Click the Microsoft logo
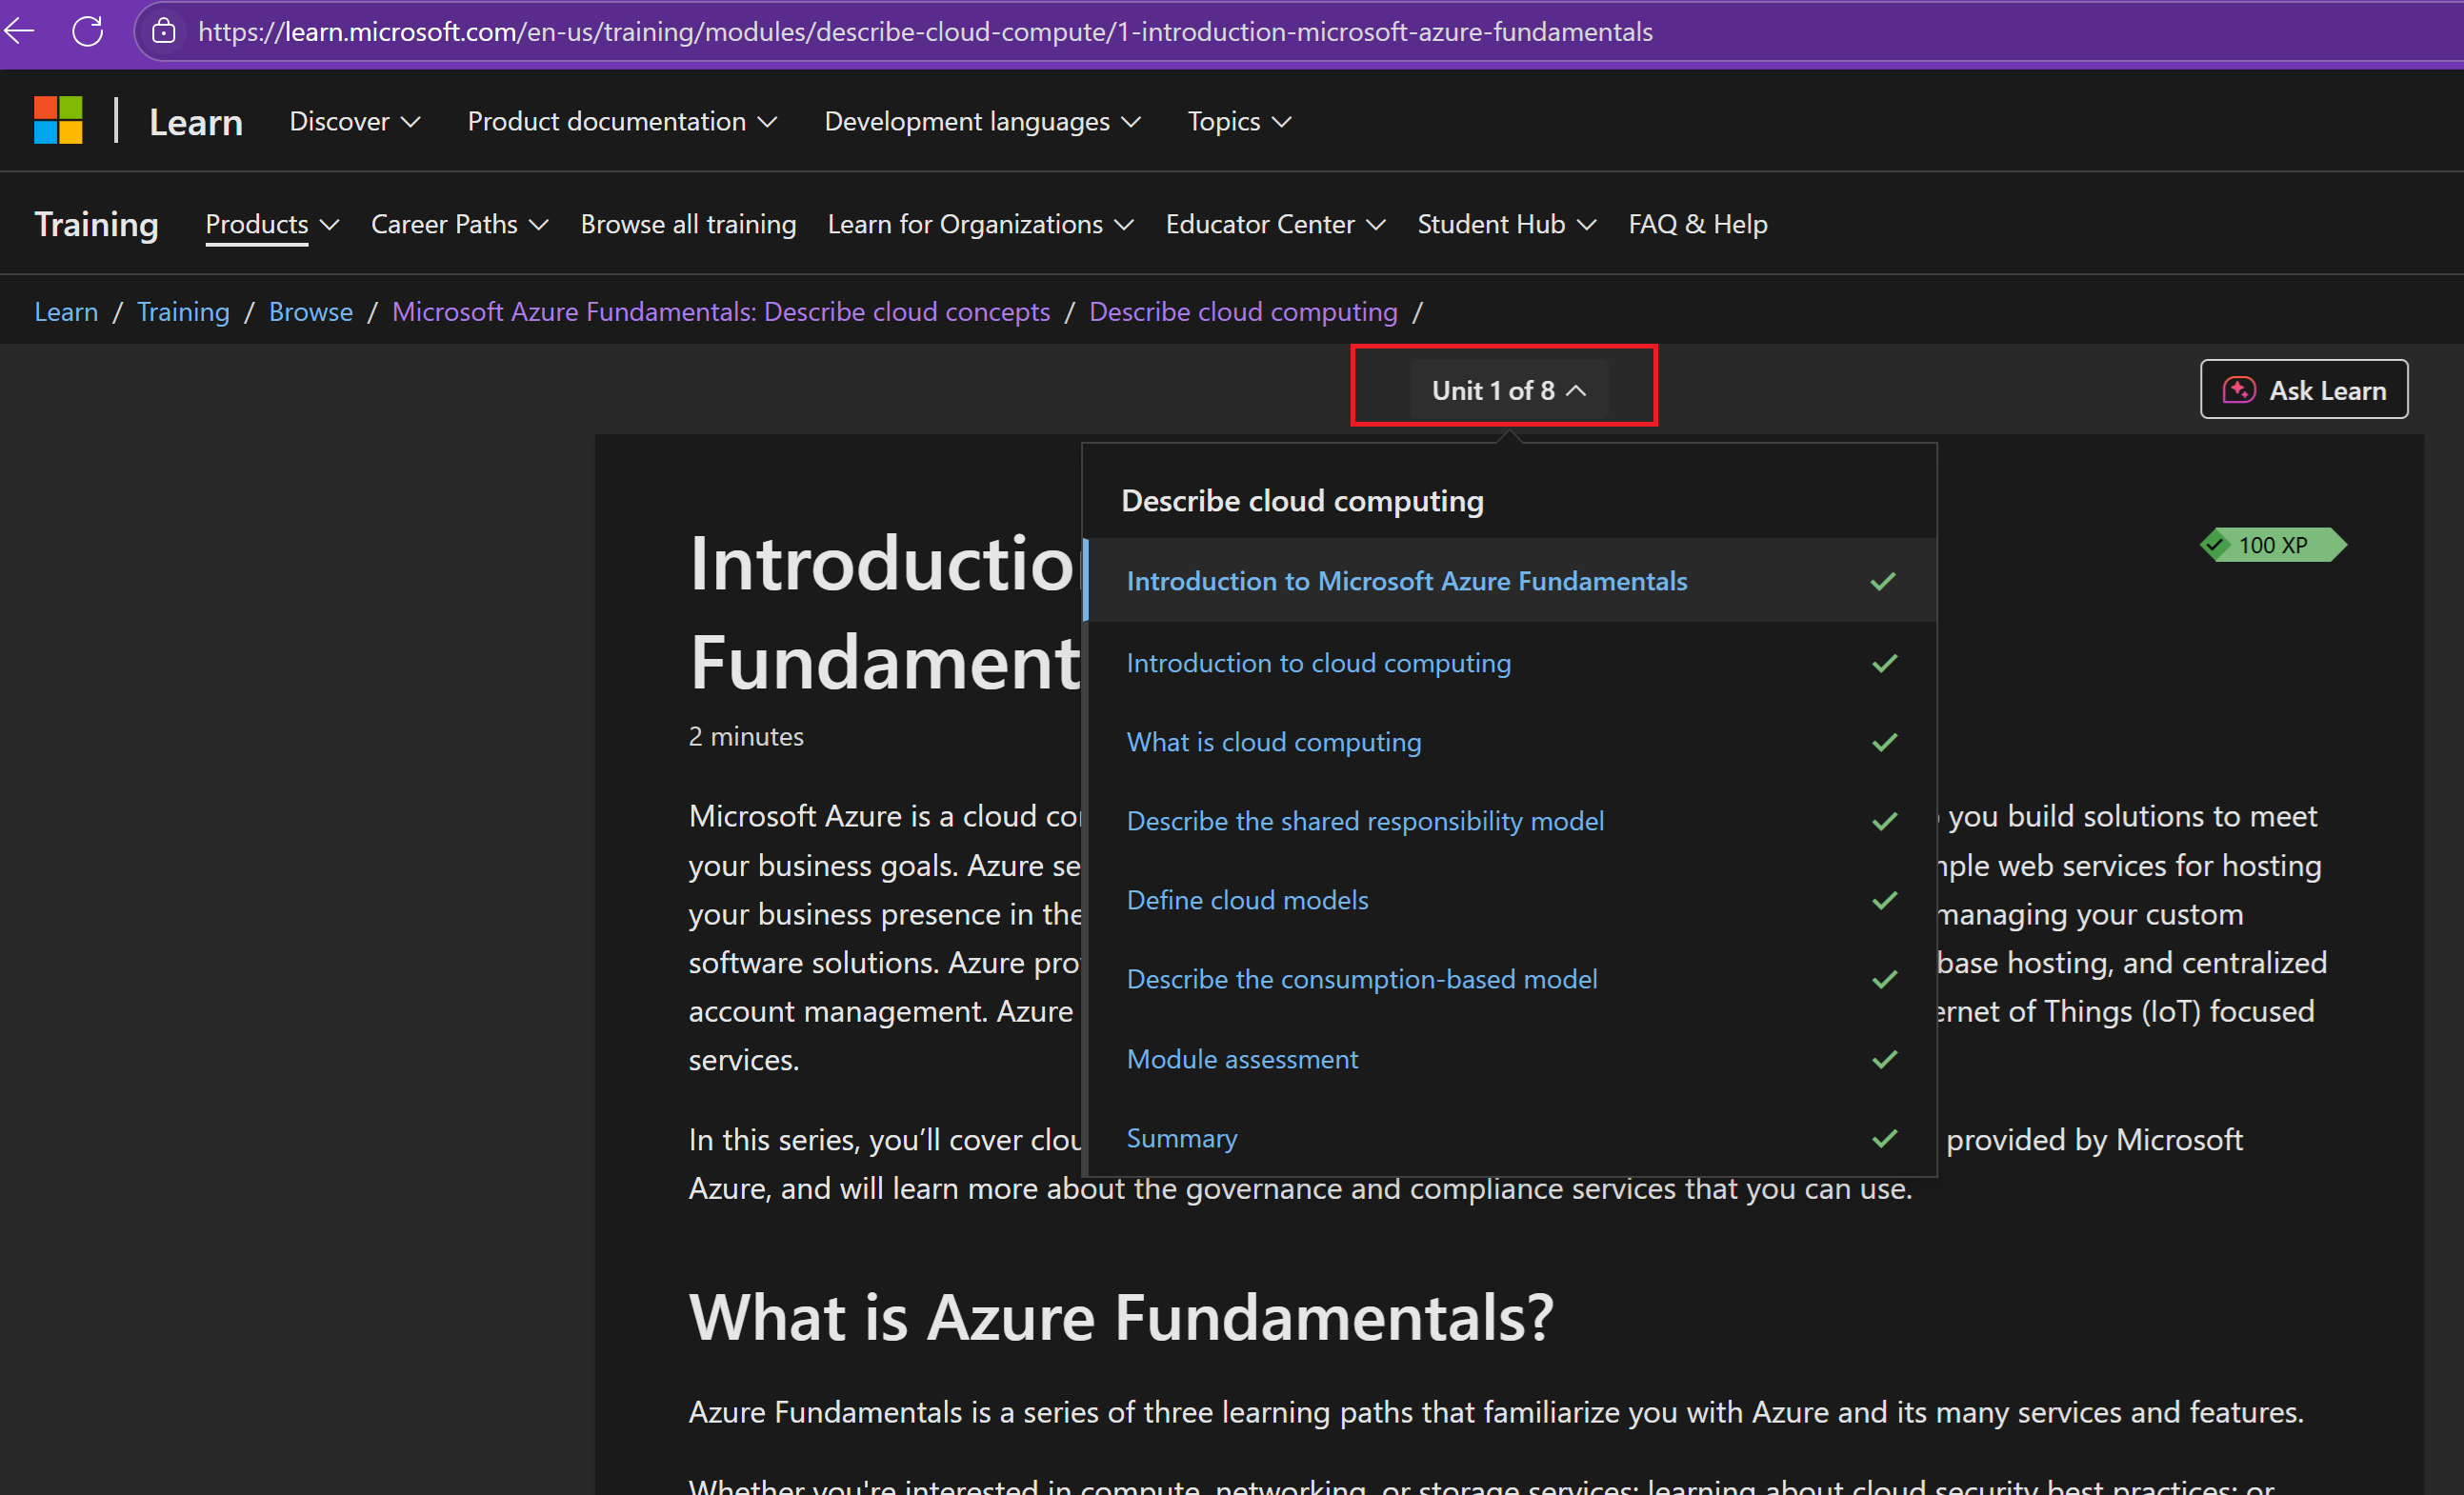Viewport: 2464px width, 1495px height. [58, 119]
